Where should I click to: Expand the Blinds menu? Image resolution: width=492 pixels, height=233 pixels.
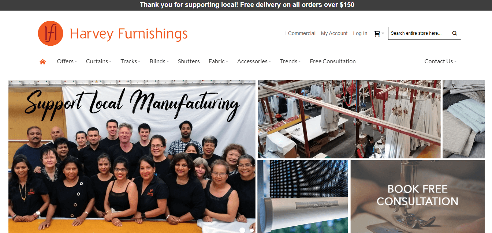159,61
